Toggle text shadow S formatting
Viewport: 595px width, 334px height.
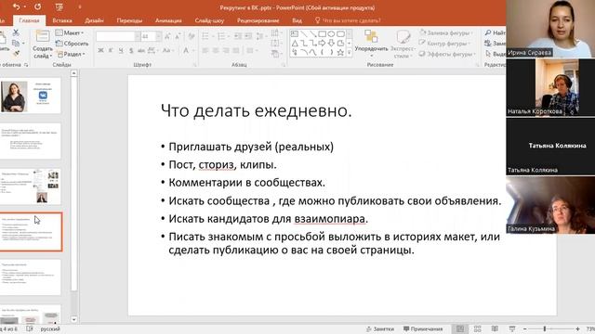(131, 50)
